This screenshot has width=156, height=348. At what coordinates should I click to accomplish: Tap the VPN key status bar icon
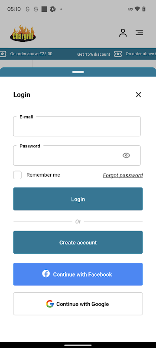130,9
